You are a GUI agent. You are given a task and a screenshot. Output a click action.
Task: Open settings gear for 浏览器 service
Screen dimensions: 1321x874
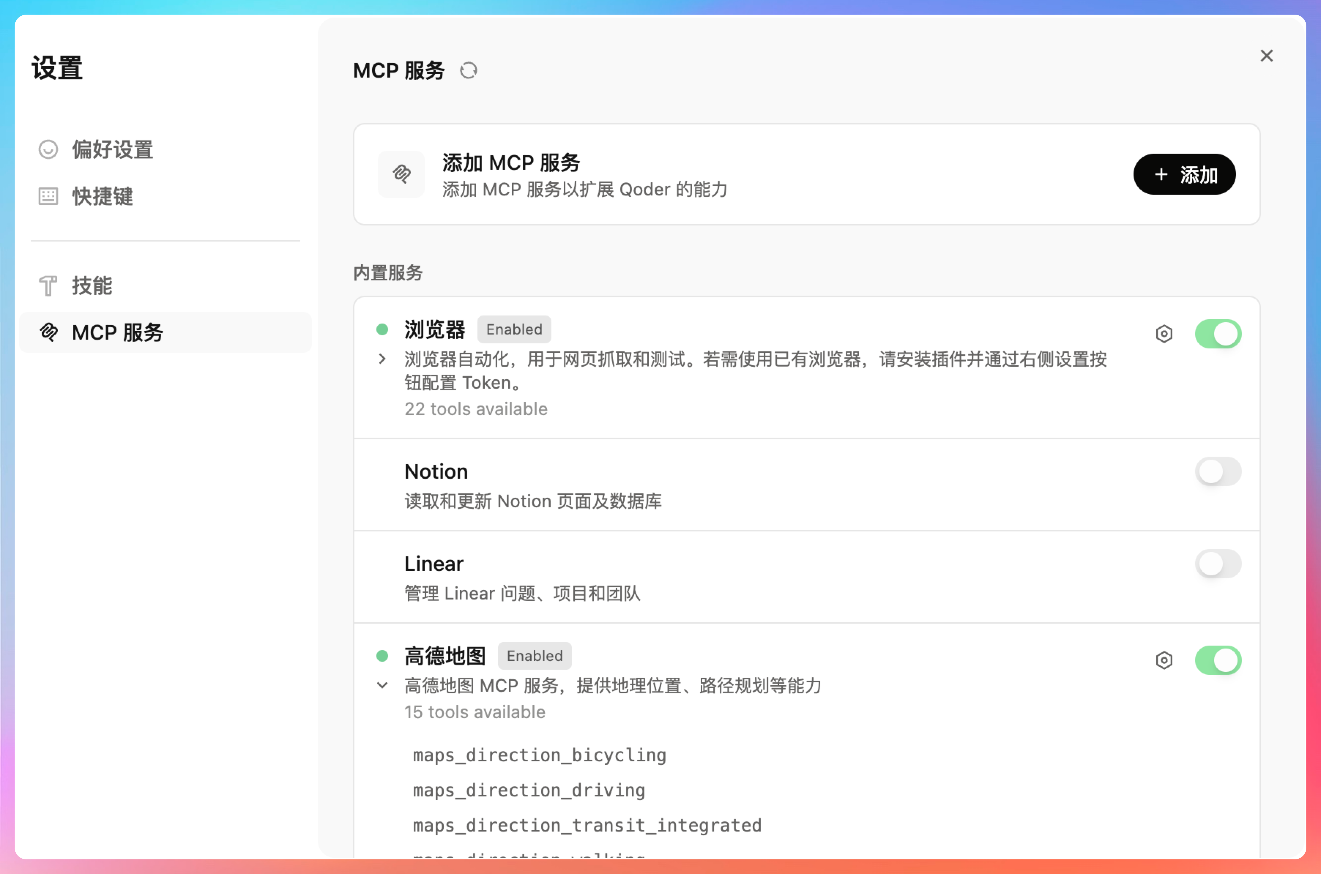[x=1164, y=334]
